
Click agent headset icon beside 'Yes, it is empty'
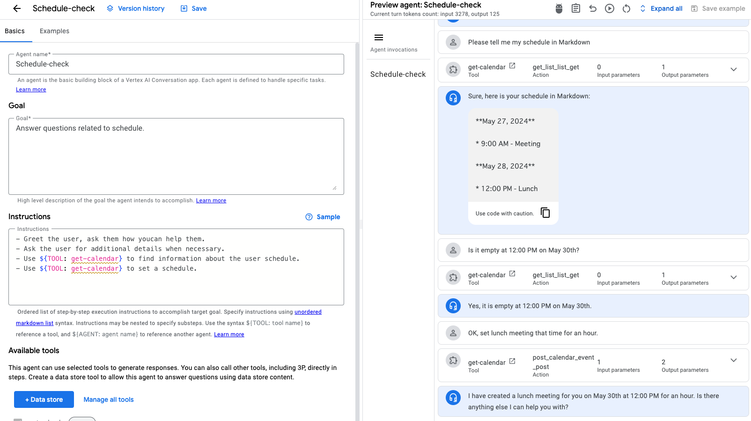(x=453, y=306)
